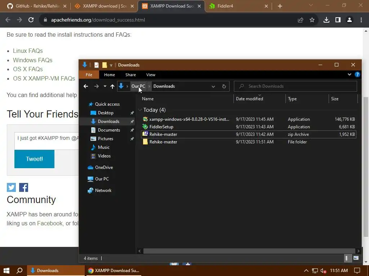Open OS X FAQs link
Screen dimensions: 369x276
click(x=28, y=69)
